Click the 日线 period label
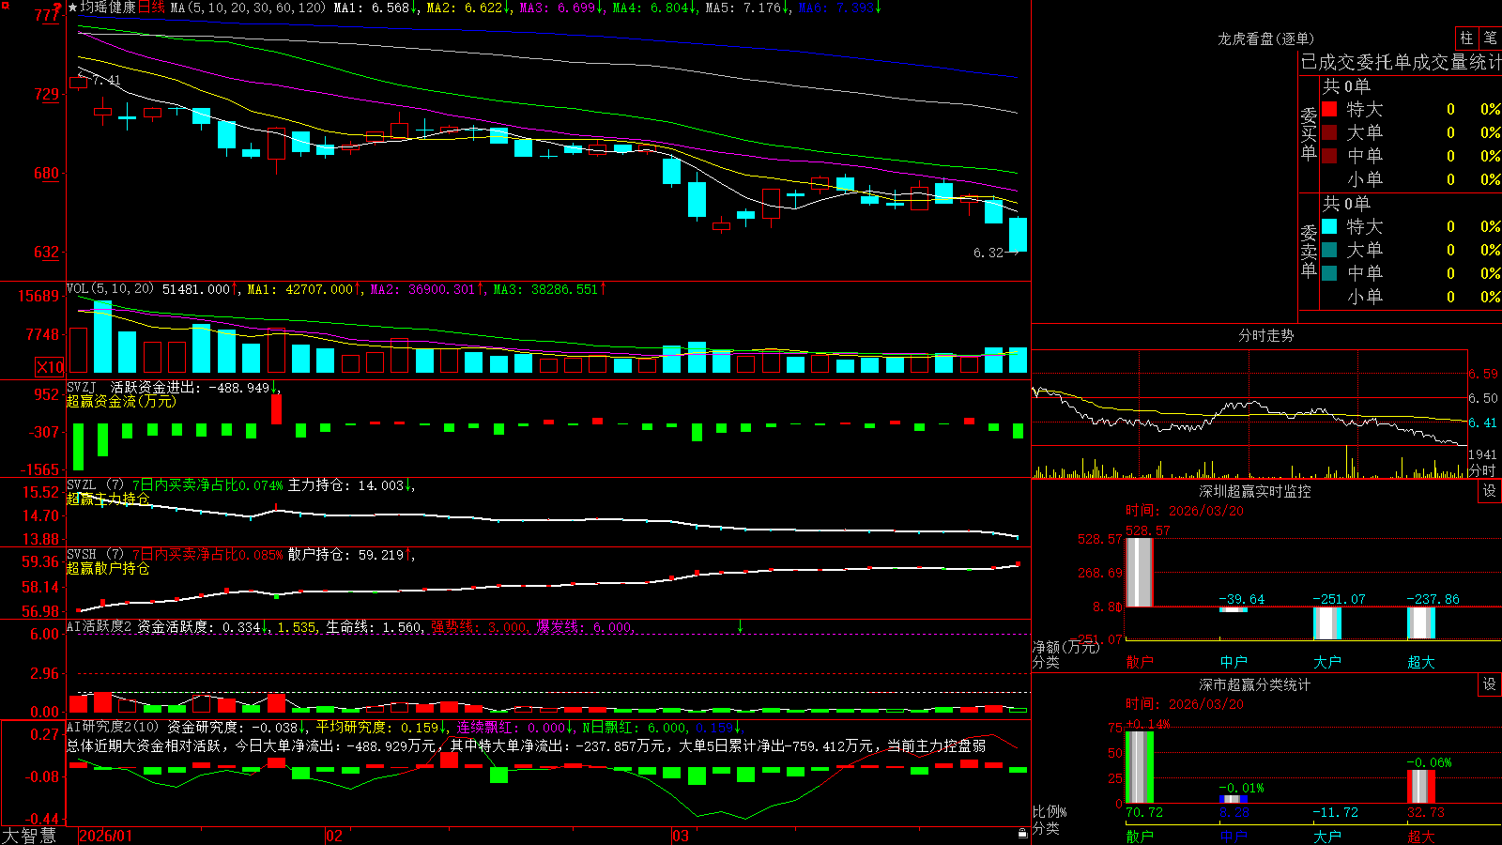1502x845 pixels. tap(151, 8)
